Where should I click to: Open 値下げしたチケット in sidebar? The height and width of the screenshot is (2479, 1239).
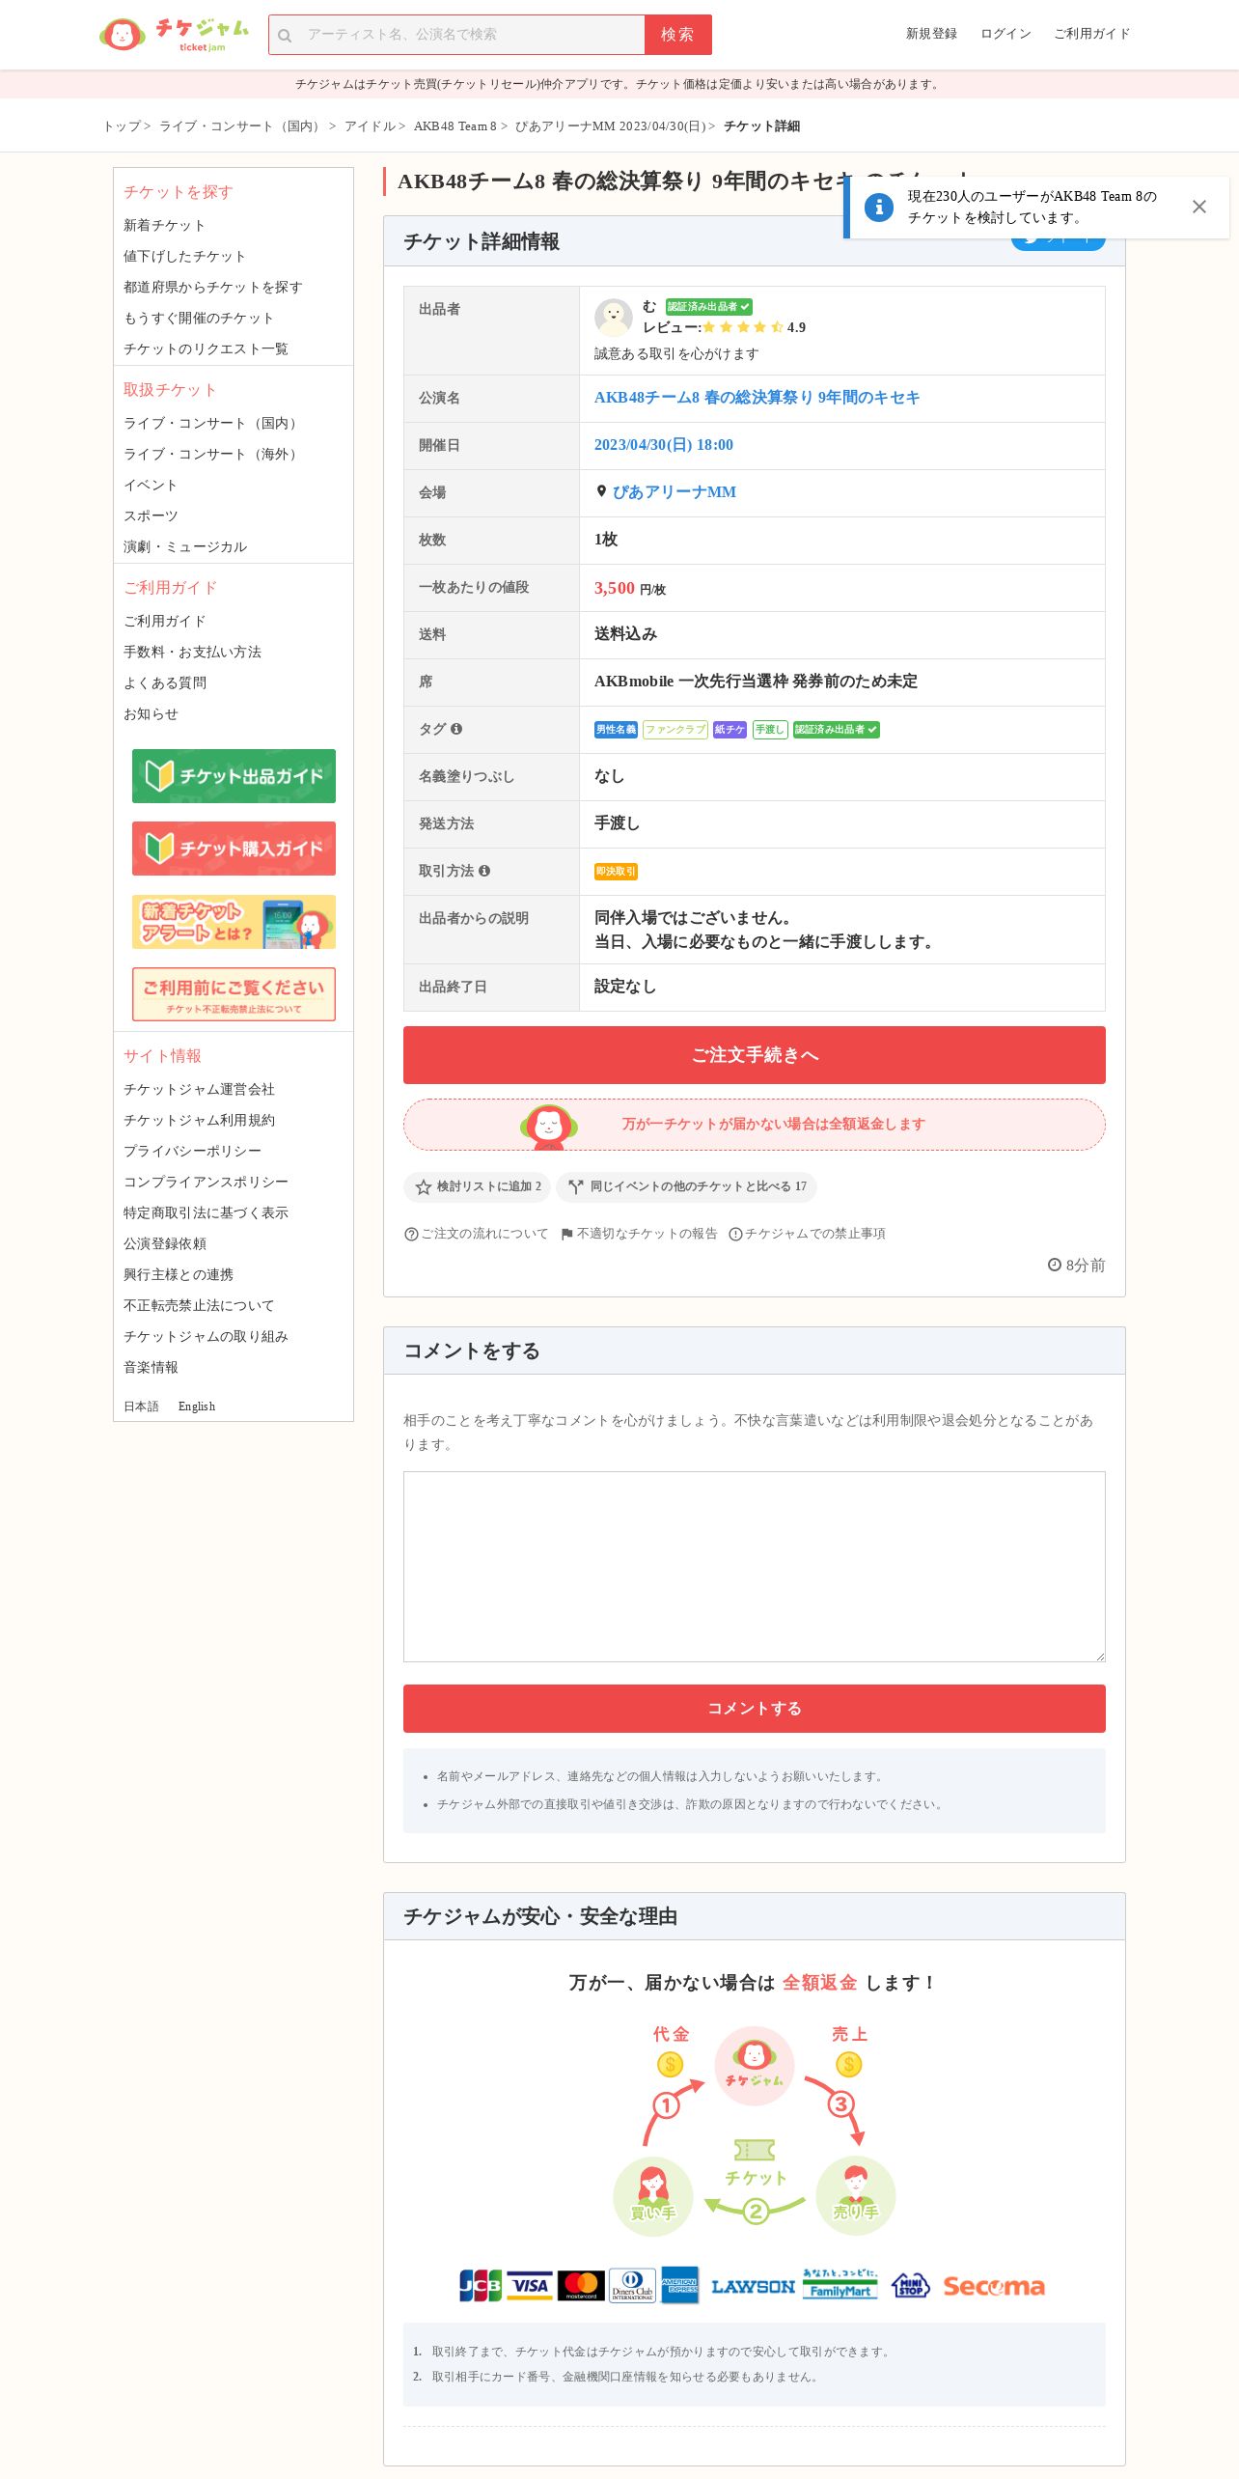184,257
